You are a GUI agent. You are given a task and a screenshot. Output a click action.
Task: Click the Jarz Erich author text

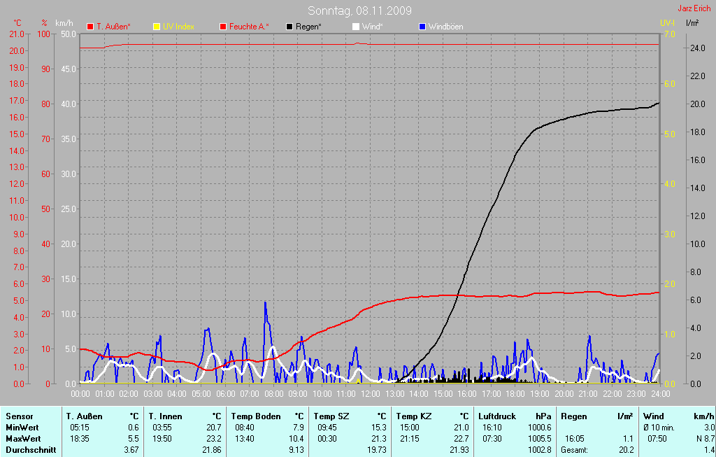694,9
